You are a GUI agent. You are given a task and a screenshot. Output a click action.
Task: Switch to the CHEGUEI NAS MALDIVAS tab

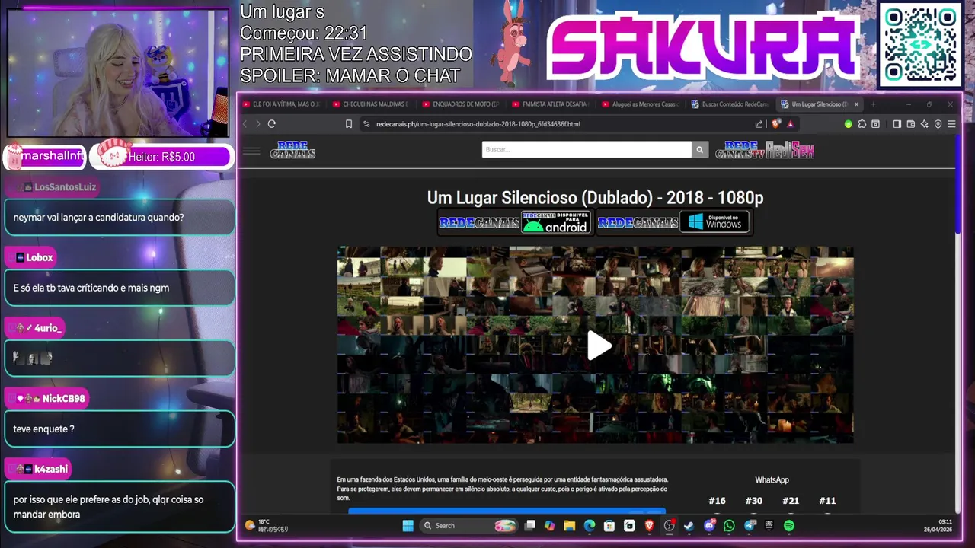pos(371,104)
